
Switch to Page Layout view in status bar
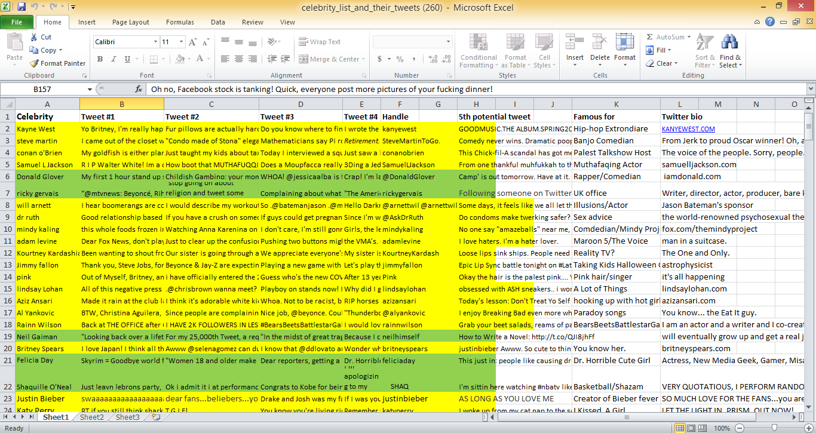coord(692,428)
